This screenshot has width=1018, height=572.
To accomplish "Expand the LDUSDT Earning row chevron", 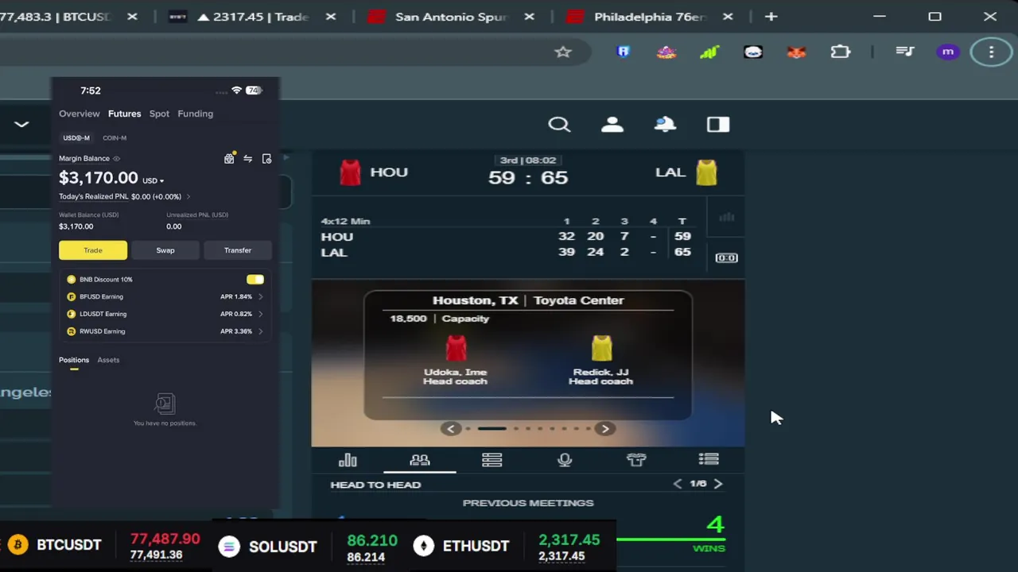I will (x=260, y=314).
